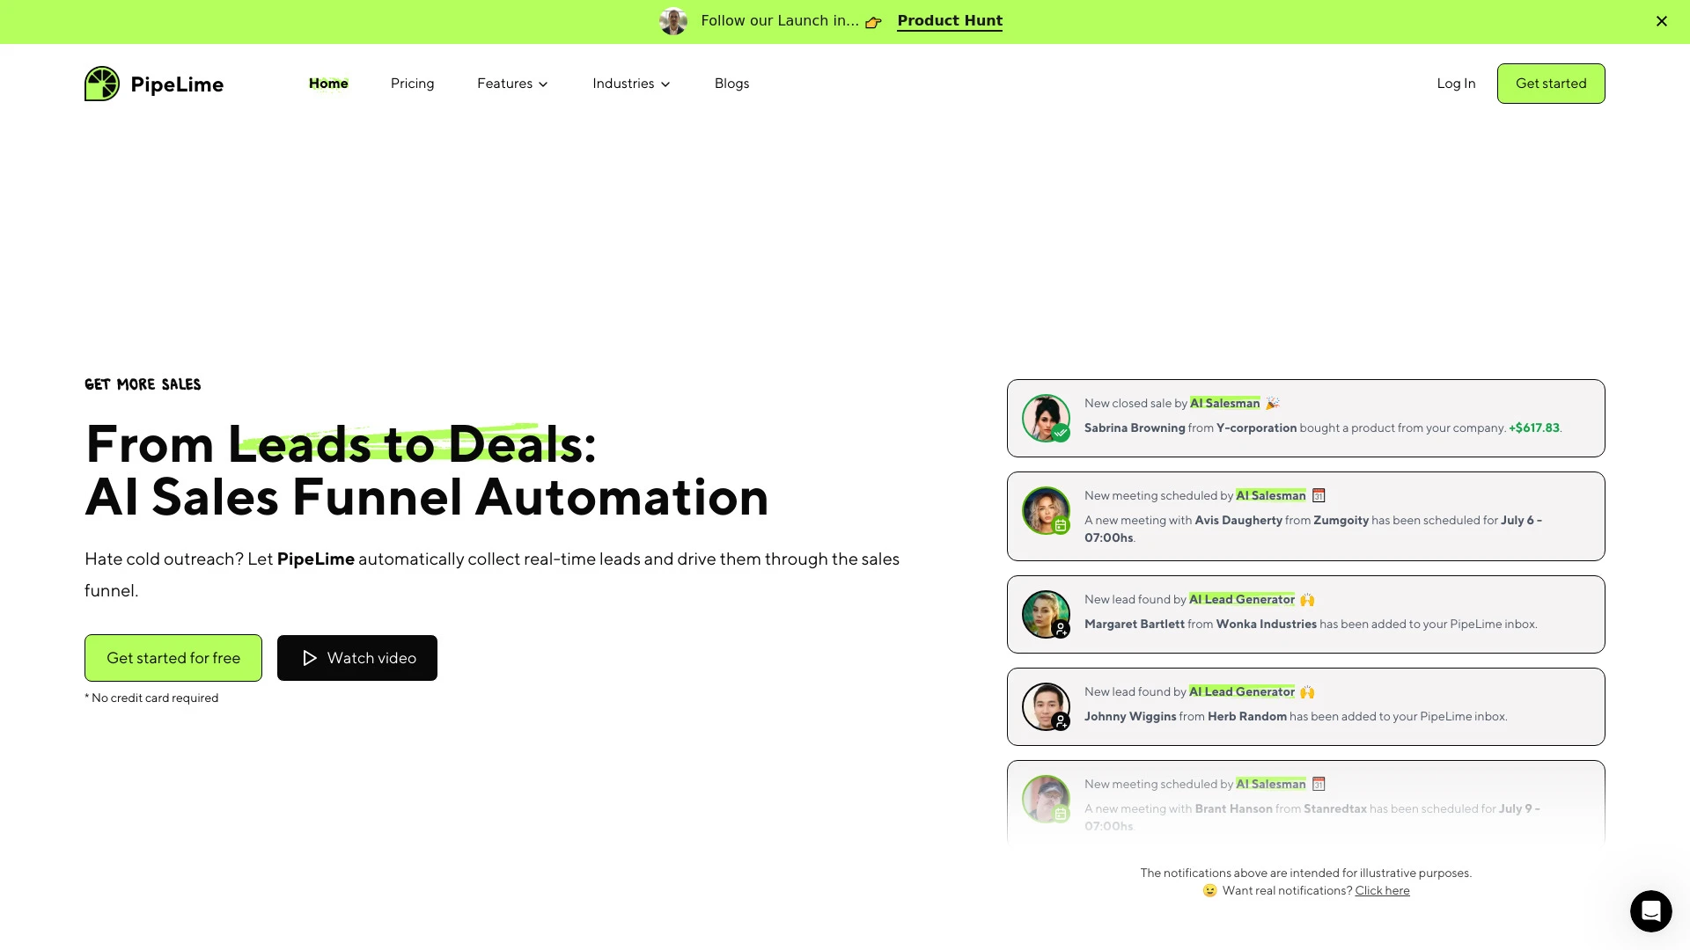This screenshot has width=1690, height=950.
Task: Click the Log In link
Action: (x=1457, y=84)
